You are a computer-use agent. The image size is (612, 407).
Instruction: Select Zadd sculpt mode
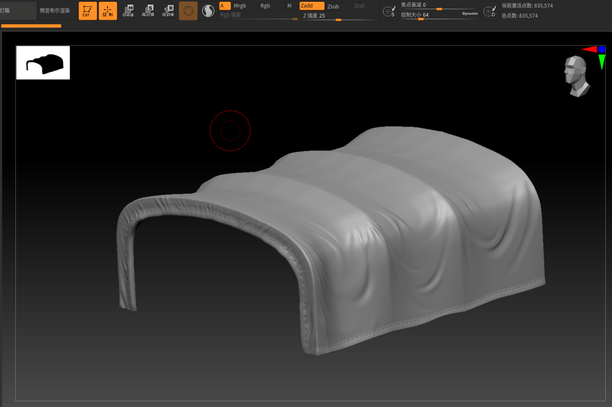point(312,6)
